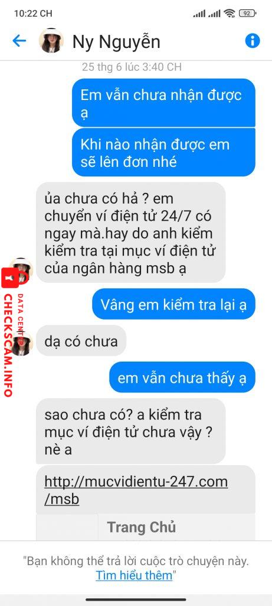Select message 'Em vẫn chưa nhận được ạ'
This screenshot has width=272, height=606.
click(163, 103)
